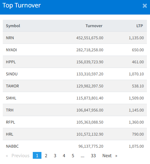Close the Top Turnover dialog

145,6
